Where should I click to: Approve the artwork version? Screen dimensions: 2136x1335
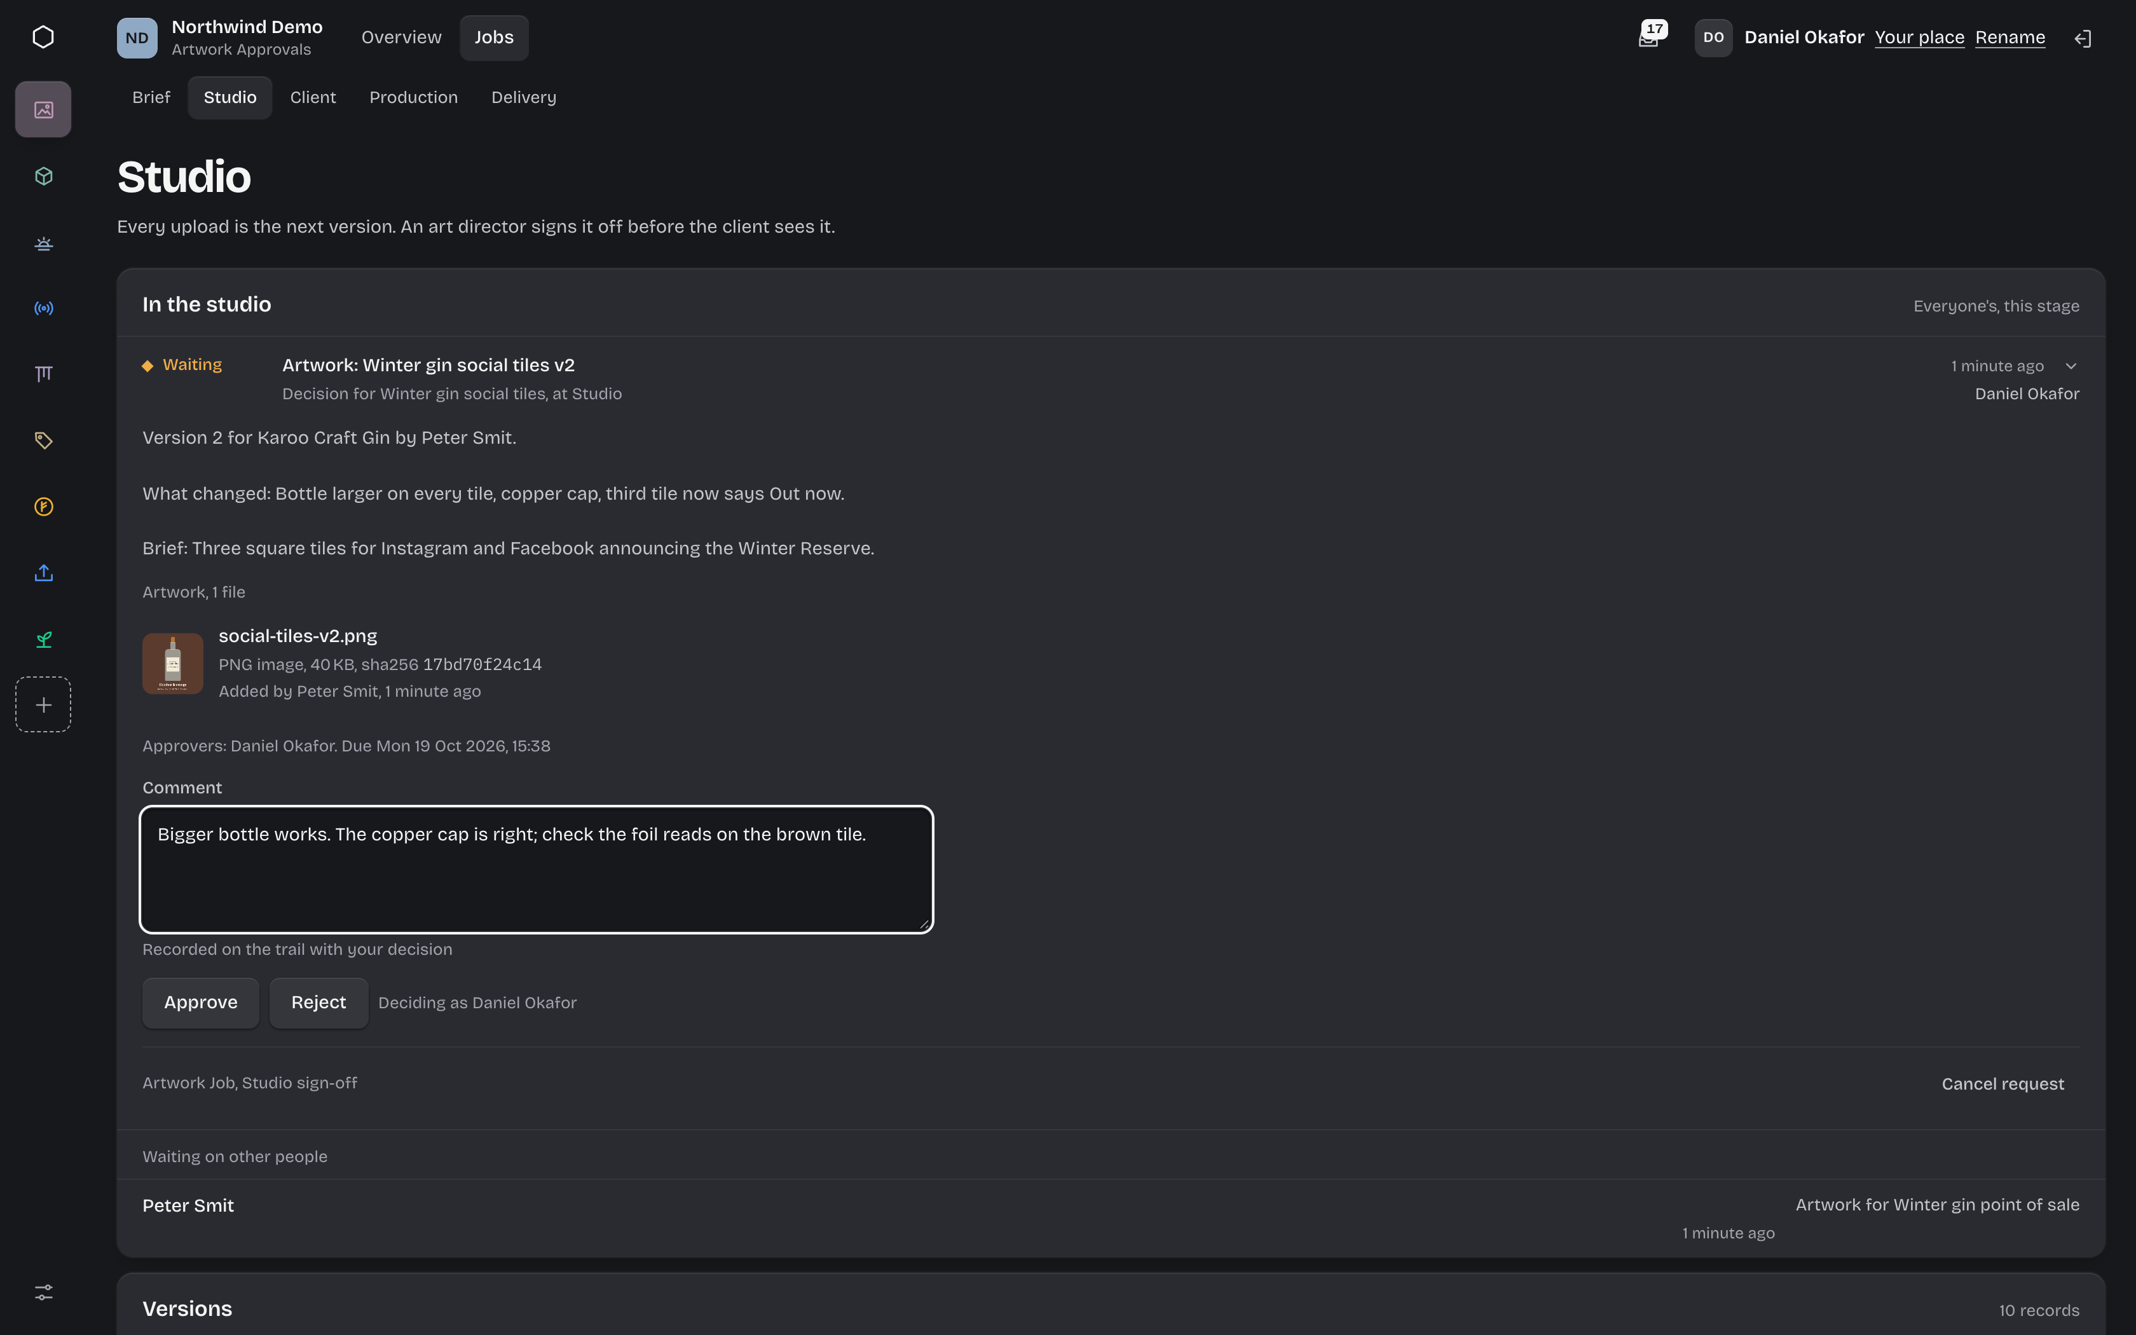pos(200,1002)
